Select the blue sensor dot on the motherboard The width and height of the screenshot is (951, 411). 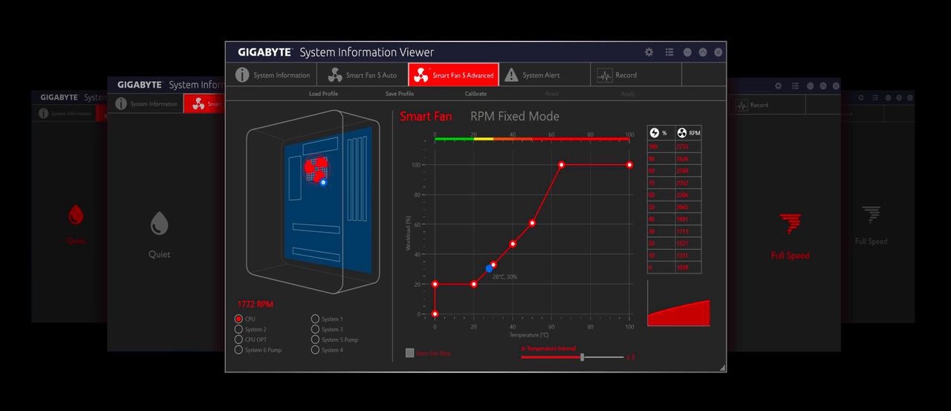pyautogui.click(x=323, y=182)
